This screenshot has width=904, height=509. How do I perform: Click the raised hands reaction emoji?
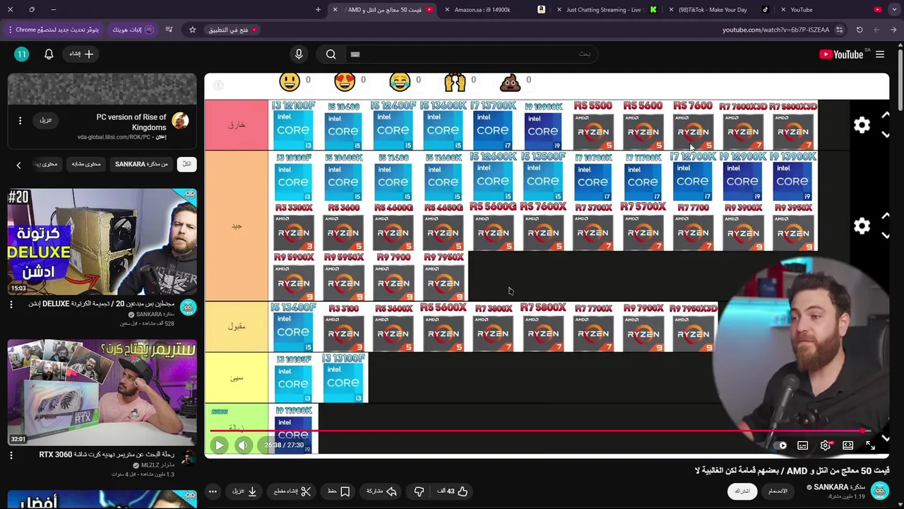click(455, 82)
